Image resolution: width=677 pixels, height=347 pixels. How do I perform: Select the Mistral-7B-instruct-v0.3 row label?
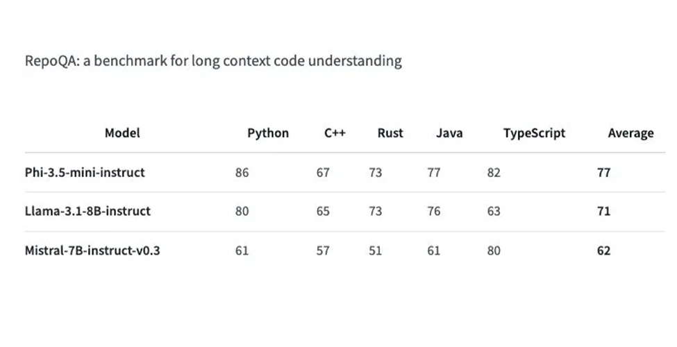tap(92, 251)
